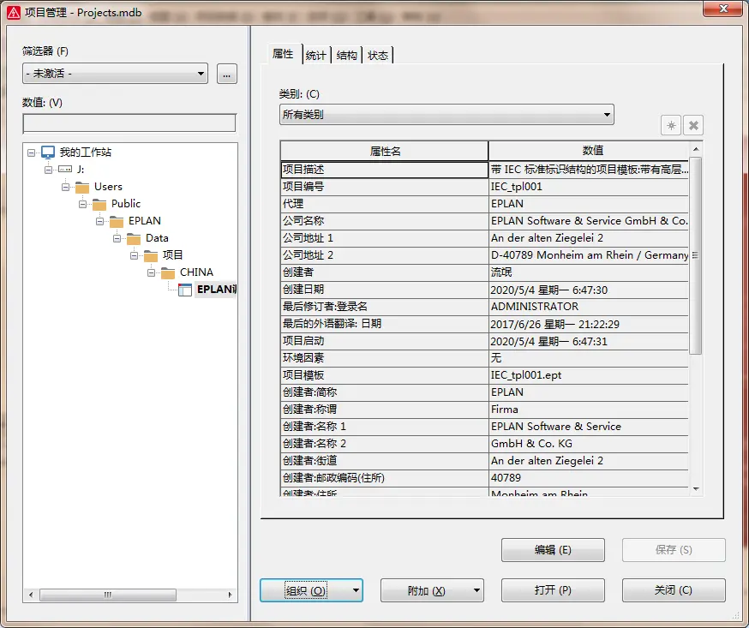
Task: Select the 项目启动 property row
Action: coord(484,342)
